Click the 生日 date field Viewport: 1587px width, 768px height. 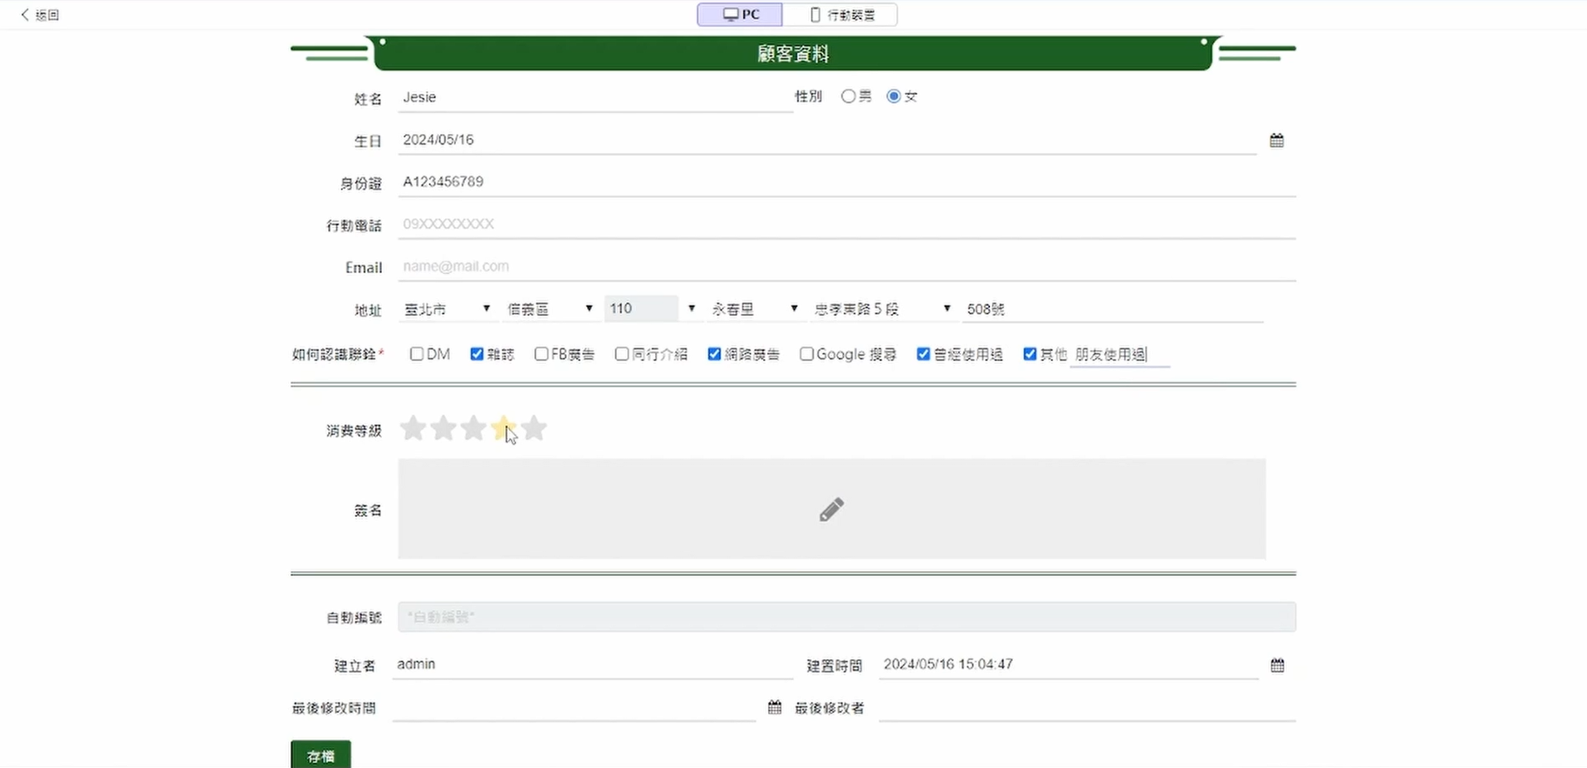(x=827, y=140)
